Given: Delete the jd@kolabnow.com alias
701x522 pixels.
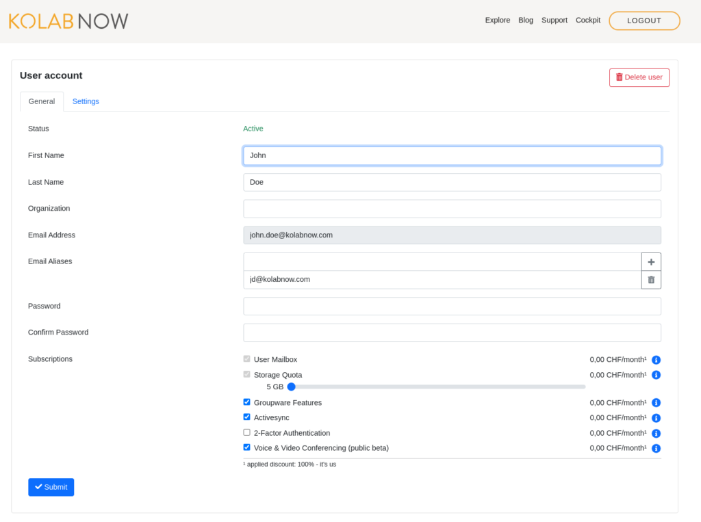Looking at the screenshot, I should click(x=650, y=279).
